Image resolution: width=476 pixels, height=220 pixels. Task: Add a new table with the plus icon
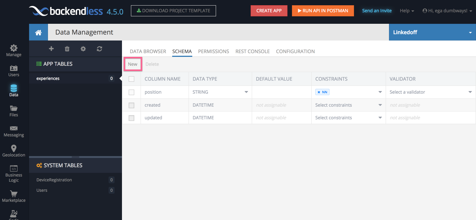(x=51, y=49)
